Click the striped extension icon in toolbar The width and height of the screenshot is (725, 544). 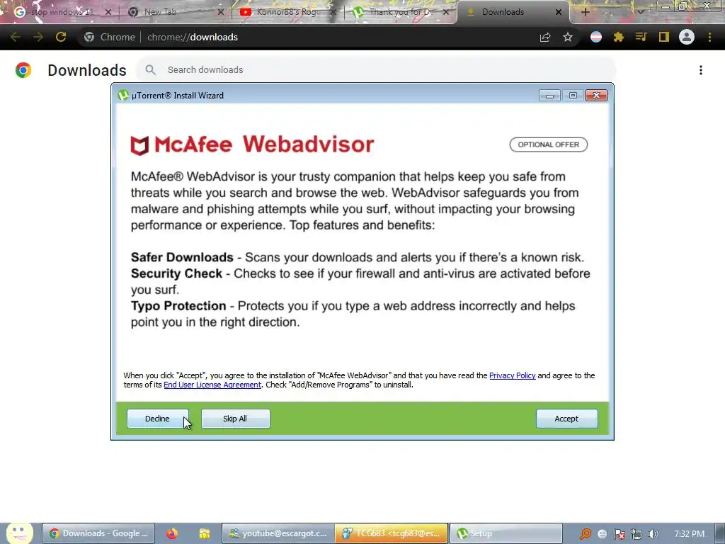pos(596,37)
